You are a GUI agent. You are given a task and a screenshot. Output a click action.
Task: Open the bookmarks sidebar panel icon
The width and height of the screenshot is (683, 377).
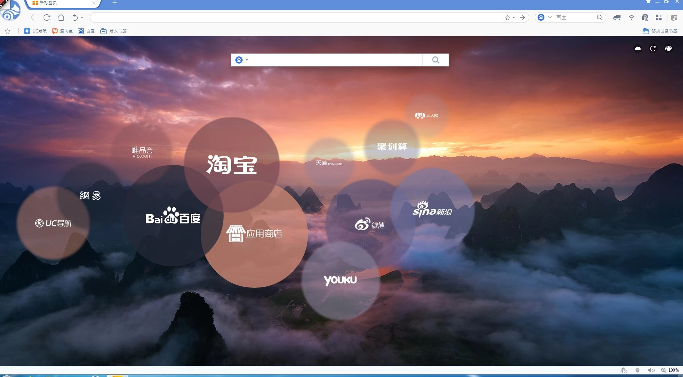click(674, 18)
